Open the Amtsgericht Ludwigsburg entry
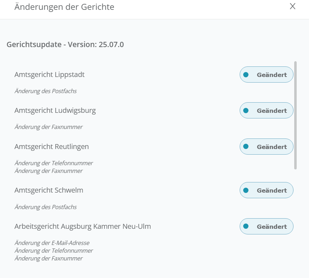This screenshot has height=278, width=309. (x=55, y=110)
